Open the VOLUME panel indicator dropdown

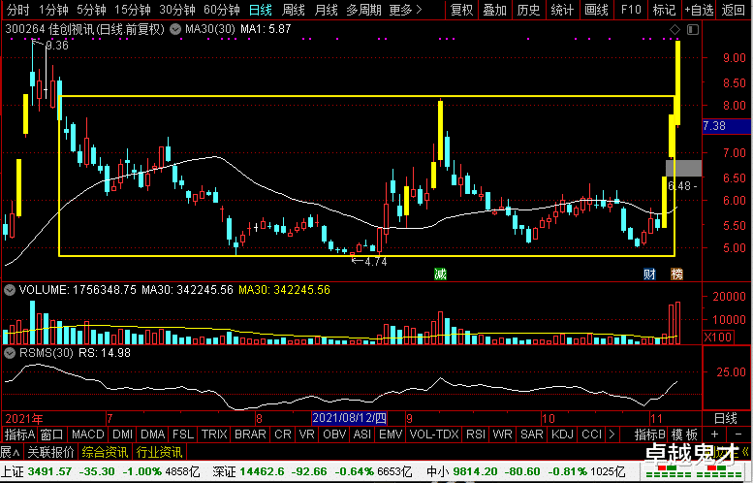[9, 290]
